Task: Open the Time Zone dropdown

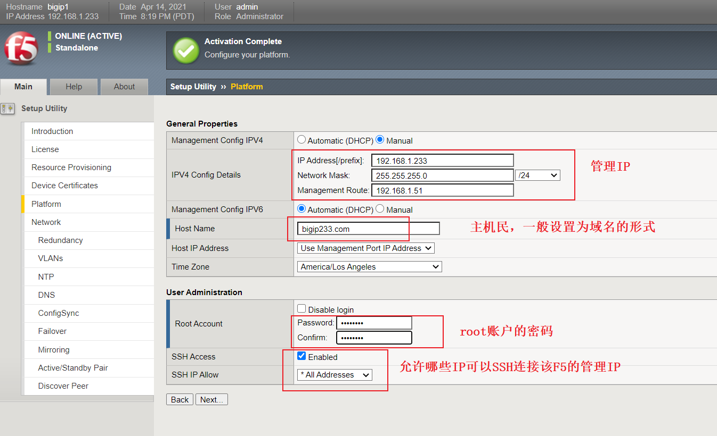Action: point(369,266)
